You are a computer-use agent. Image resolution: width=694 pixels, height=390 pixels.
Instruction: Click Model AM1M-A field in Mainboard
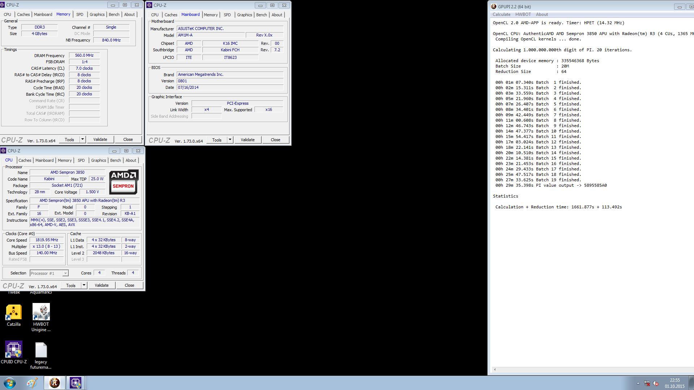tap(210, 35)
